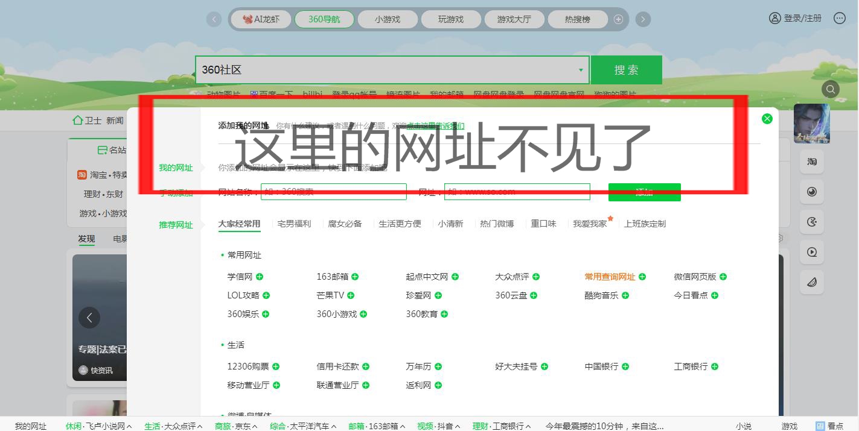The width and height of the screenshot is (859, 431).
Task: Add 今日看点 using the plus icon
Action: 715,295
